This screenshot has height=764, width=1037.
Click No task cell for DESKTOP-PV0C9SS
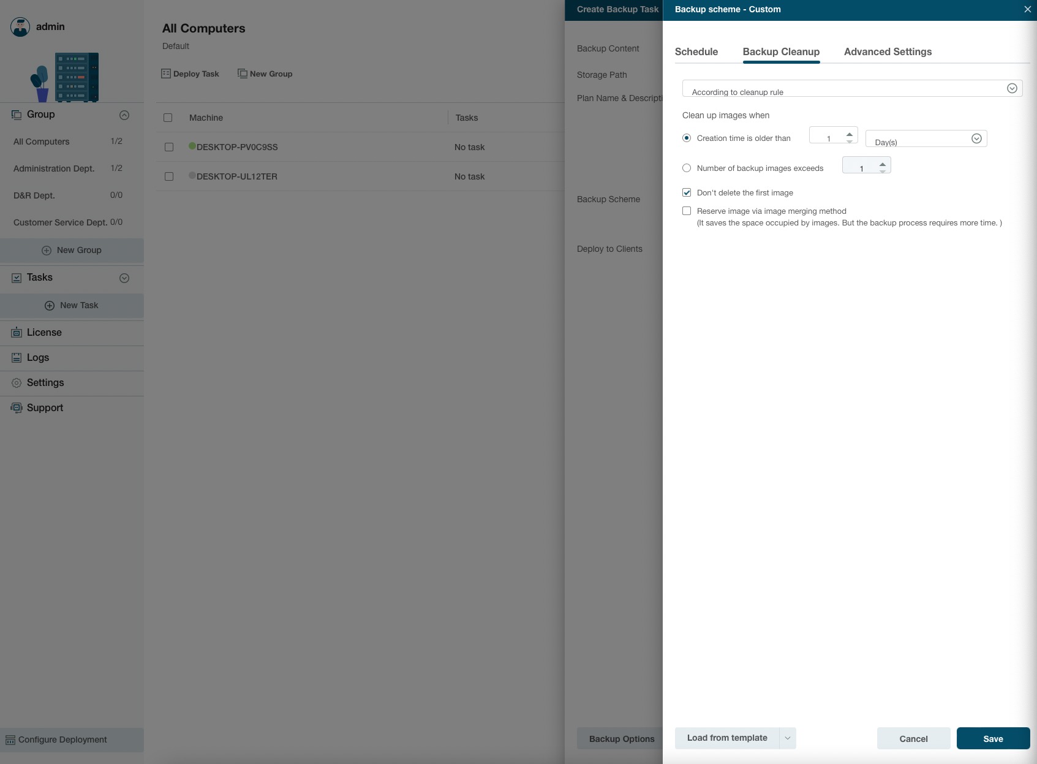469,147
